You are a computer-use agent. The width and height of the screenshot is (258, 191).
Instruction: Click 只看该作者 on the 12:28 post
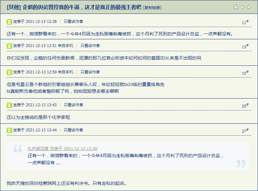tap(73, 22)
